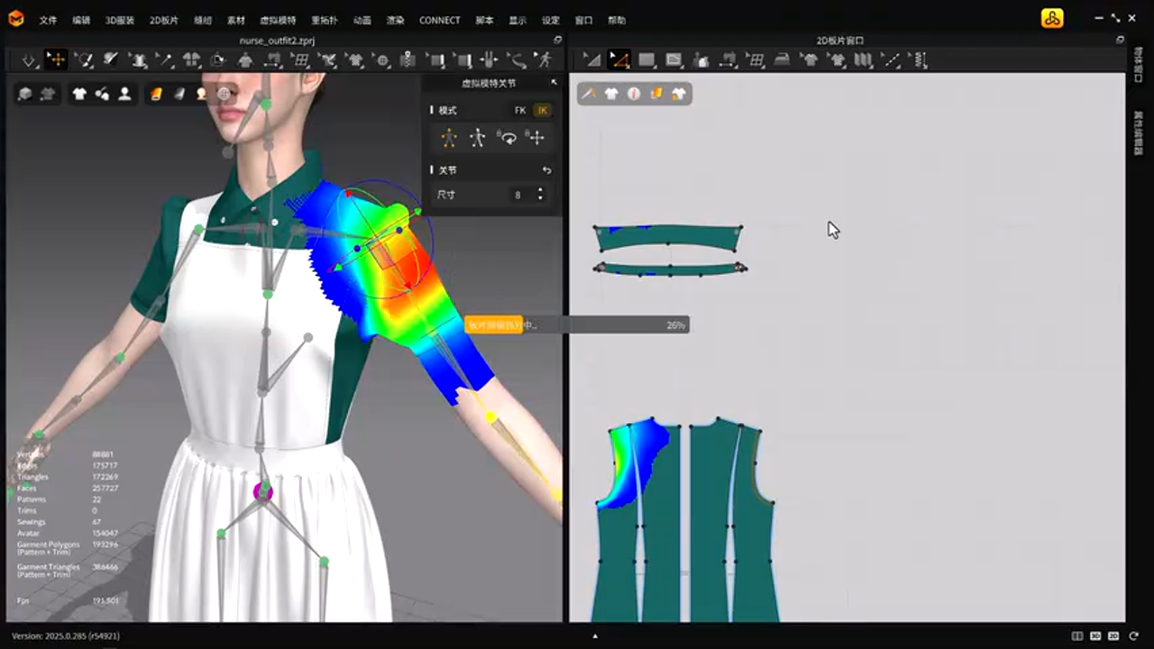The image size is (1154, 649).
Task: Toggle avatar display icon in 3D view
Action: pos(124,94)
